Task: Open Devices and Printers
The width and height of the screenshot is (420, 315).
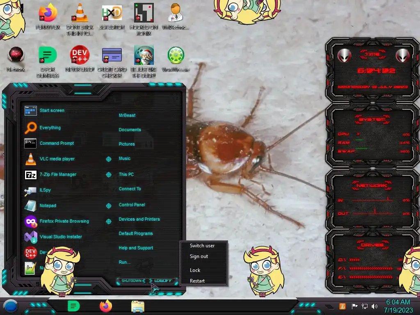Action: point(139,219)
